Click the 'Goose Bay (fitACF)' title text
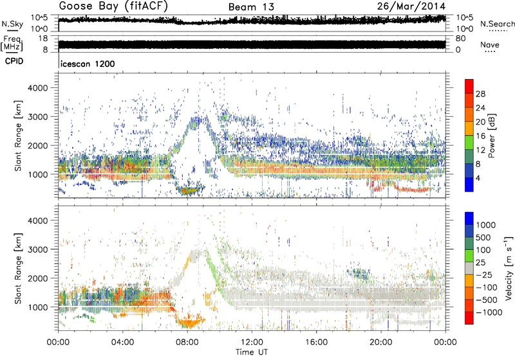Screen dimensions: 515x356 [113, 6]
